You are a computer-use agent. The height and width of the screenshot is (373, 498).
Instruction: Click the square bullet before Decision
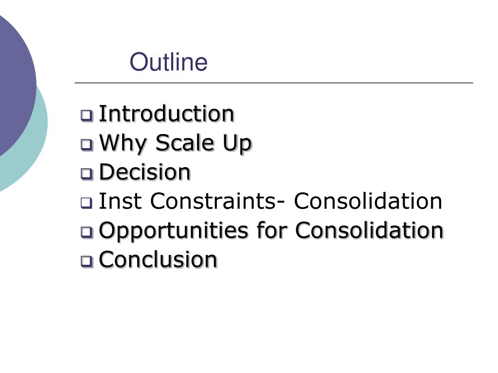87,174
